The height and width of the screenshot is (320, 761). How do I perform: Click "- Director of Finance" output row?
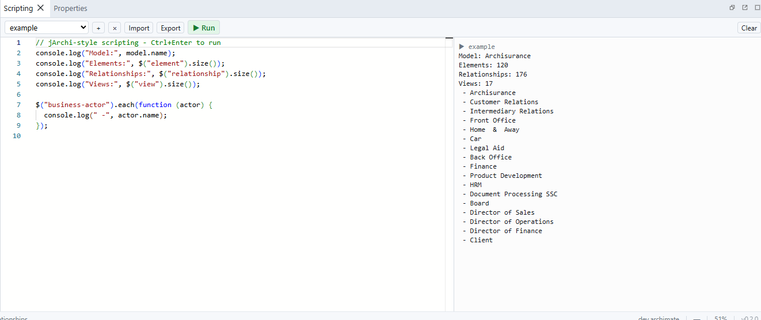click(x=502, y=231)
